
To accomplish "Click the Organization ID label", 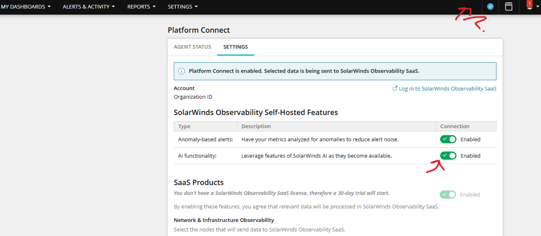I will pyautogui.click(x=193, y=97).
